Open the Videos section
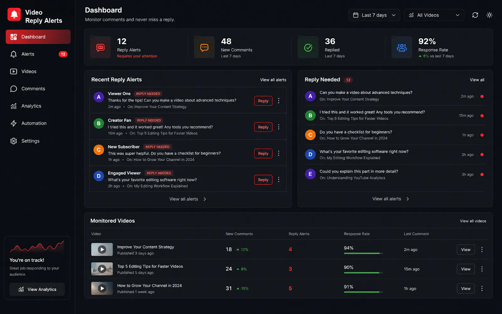This screenshot has width=502, height=314. (x=38, y=72)
